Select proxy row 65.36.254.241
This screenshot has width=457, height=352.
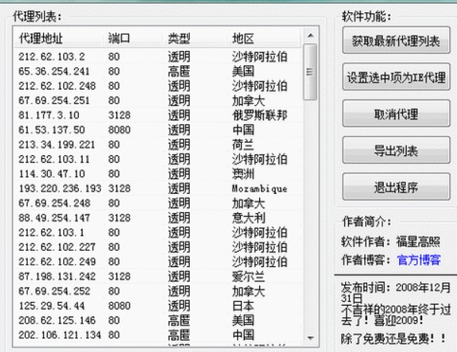point(158,71)
